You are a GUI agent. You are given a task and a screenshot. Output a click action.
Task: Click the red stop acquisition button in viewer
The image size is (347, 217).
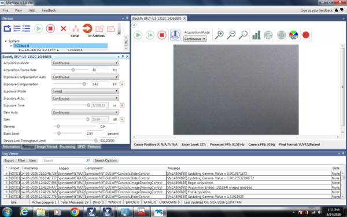[162, 35]
